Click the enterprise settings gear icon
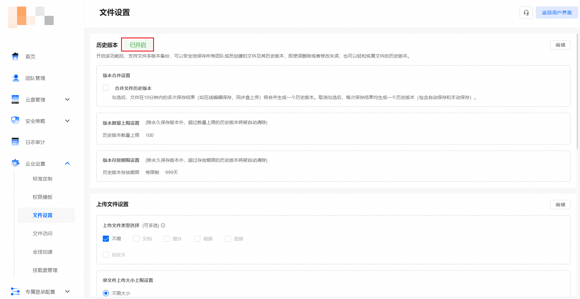This screenshot has height=299, width=580. click(x=15, y=163)
